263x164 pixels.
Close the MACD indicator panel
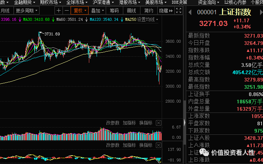coord(158,145)
